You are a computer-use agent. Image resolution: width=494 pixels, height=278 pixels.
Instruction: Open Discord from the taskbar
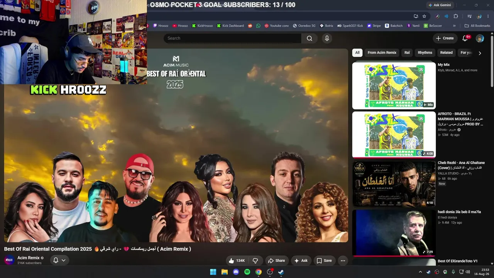pos(236,272)
